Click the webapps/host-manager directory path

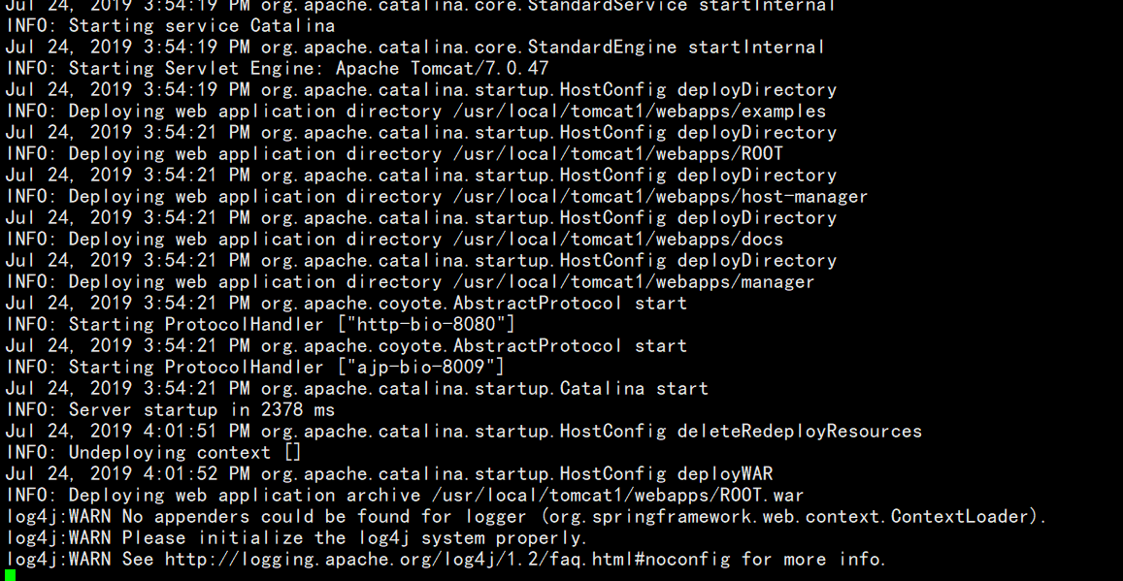[660, 197]
